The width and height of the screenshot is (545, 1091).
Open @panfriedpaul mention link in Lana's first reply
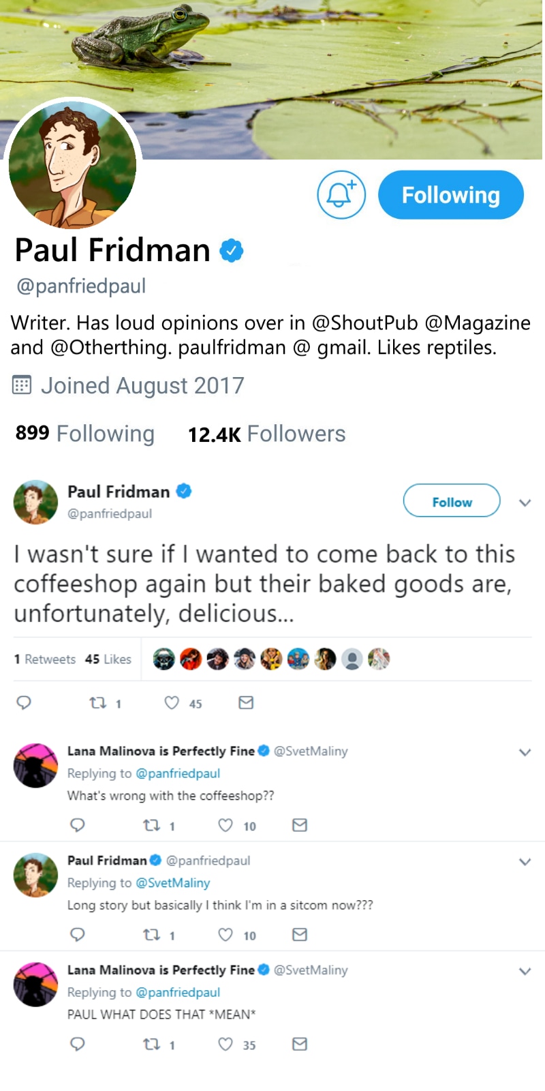(178, 773)
